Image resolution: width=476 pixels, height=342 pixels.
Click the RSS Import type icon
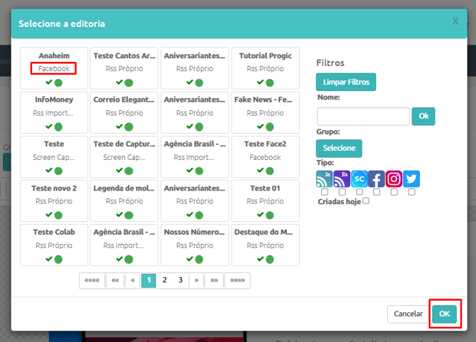[x=324, y=179]
